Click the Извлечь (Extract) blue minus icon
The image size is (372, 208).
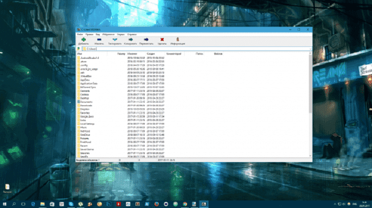pos(99,40)
